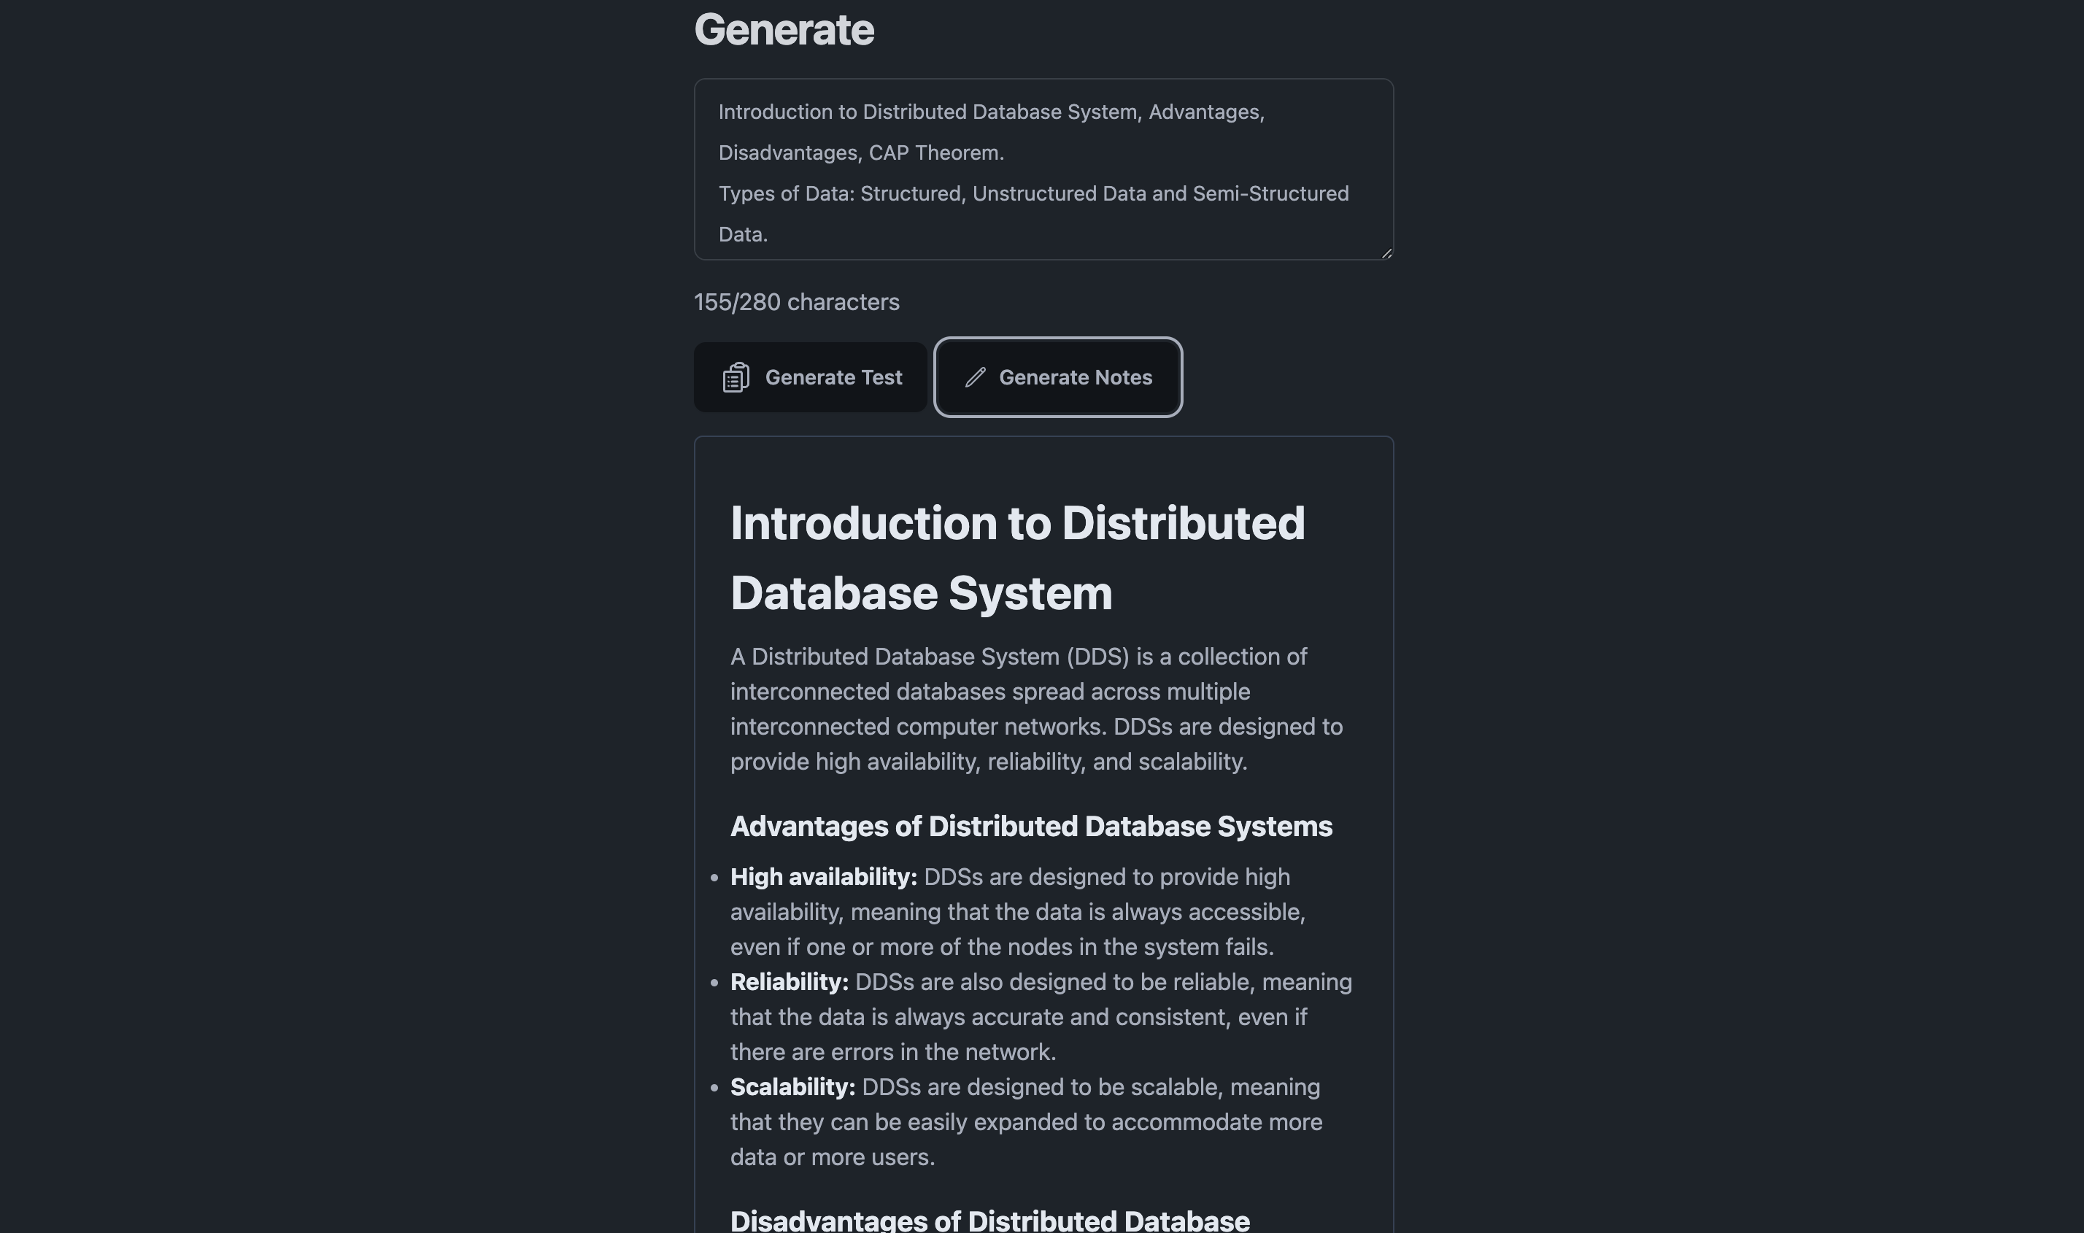2084x1233 pixels.
Task: Click the bullet marker beside Reliability
Action: (714, 983)
